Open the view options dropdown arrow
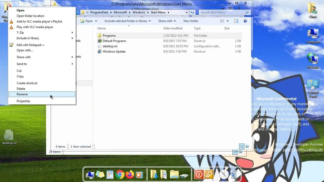The height and width of the screenshot is (182, 324). pos(228,21)
